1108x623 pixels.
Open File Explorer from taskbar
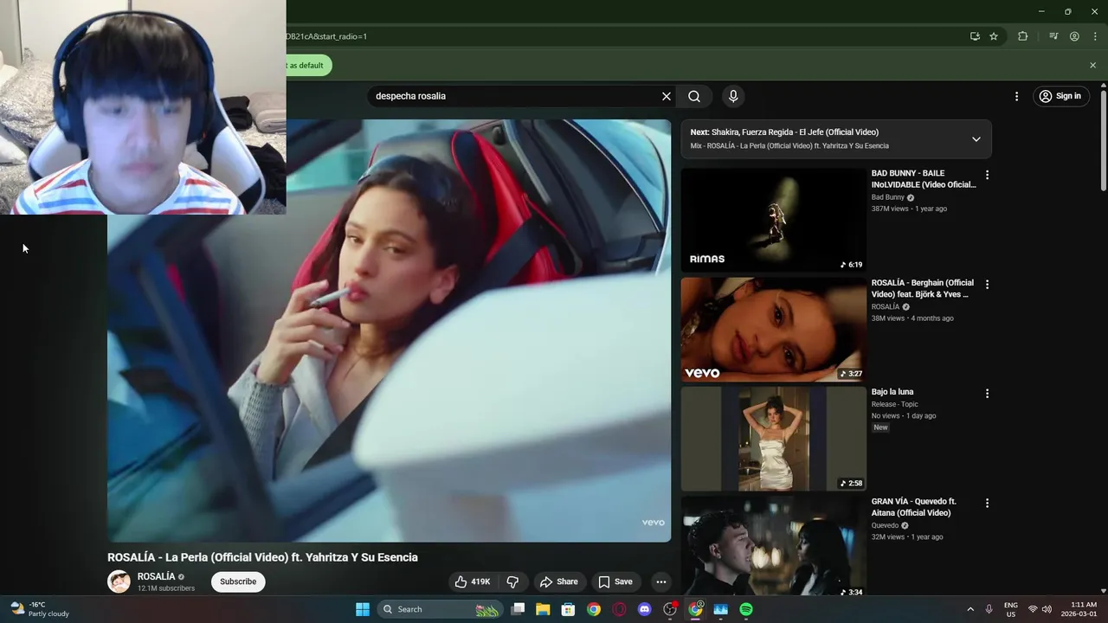543,609
